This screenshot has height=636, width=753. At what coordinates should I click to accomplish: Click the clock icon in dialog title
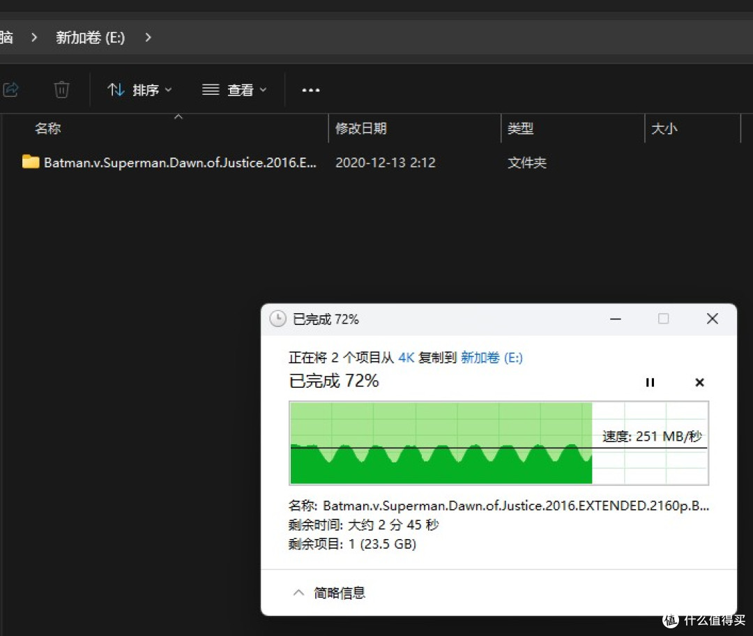278,319
